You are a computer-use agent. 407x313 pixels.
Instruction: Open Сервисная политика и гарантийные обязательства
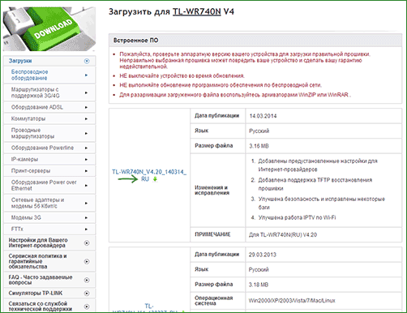(x=37, y=261)
